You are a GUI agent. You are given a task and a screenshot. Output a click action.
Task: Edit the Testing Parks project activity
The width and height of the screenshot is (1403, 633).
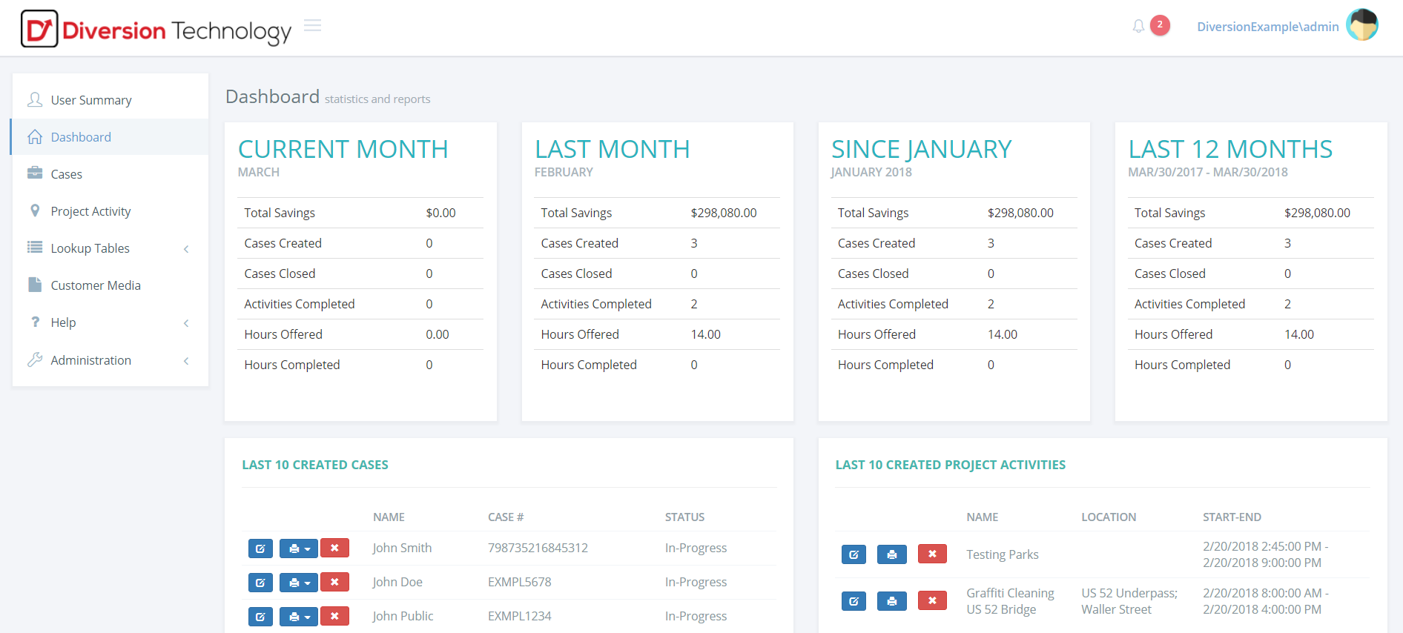click(x=854, y=554)
